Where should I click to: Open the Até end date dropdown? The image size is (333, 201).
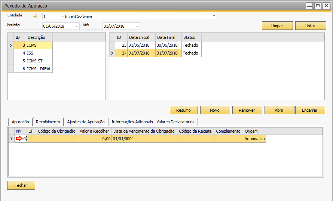pyautogui.click(x=137, y=26)
